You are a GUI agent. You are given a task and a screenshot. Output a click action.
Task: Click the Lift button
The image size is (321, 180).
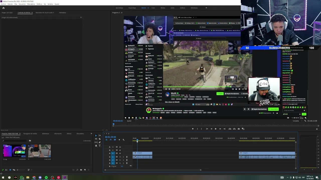point(230,129)
